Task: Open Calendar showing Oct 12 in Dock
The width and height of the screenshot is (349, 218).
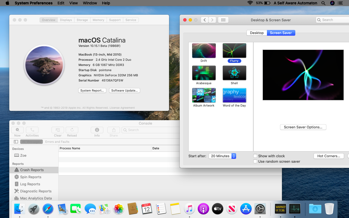Action: tap(147, 209)
